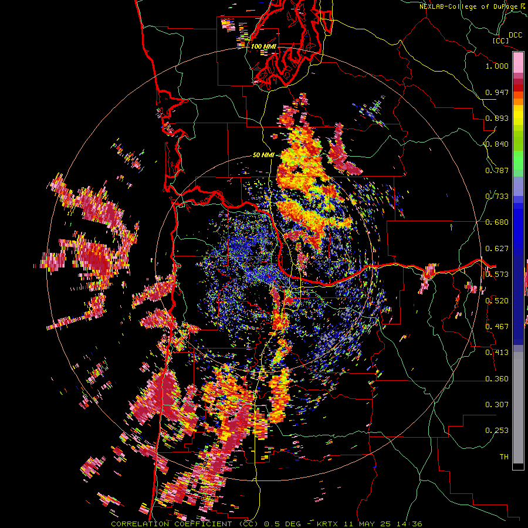Click the DCC label above the color scale

point(516,35)
